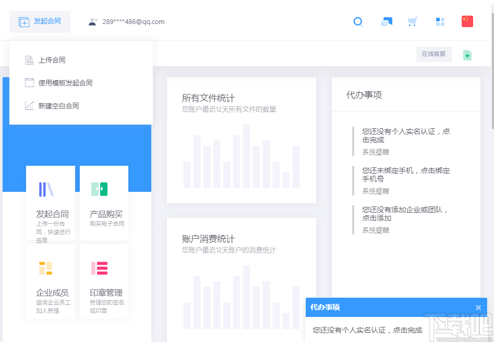This screenshot has width=494, height=342.
Task: Click the shopping cart icon
Action: [412, 21]
